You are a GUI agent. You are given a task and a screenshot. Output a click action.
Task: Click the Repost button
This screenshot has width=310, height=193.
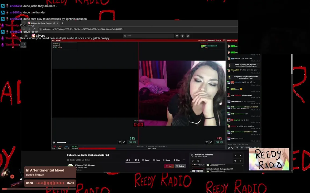167,160
